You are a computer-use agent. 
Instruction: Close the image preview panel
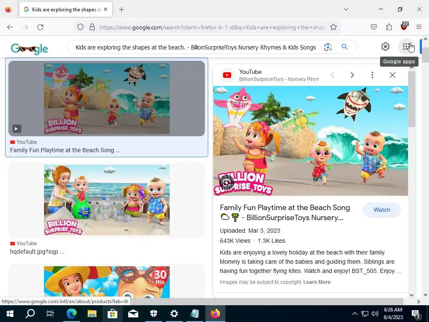click(392, 75)
